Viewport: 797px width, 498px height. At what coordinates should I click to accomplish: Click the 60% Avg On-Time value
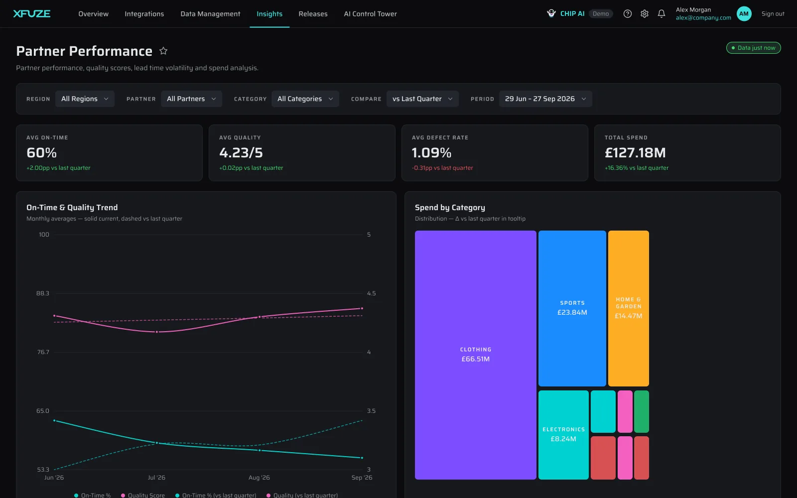click(42, 152)
